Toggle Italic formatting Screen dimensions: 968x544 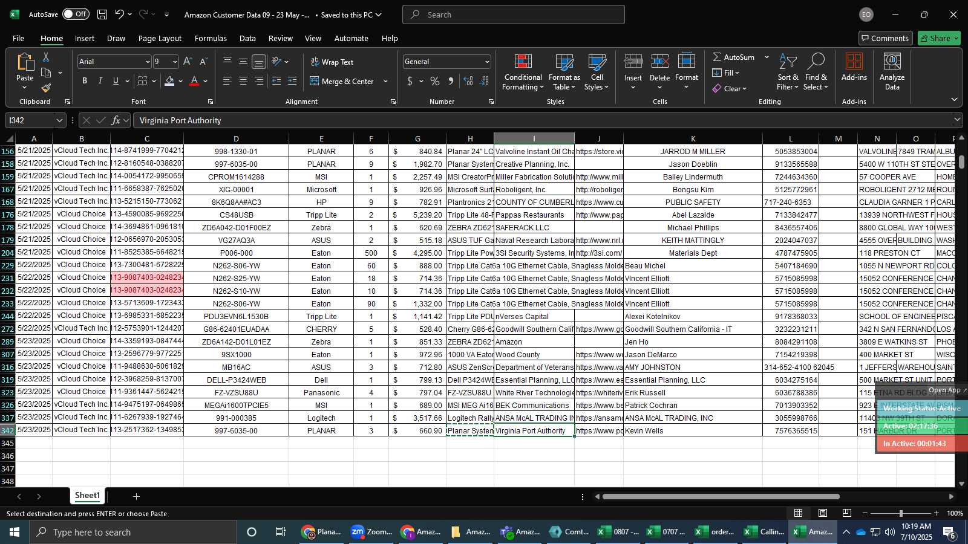tap(100, 81)
